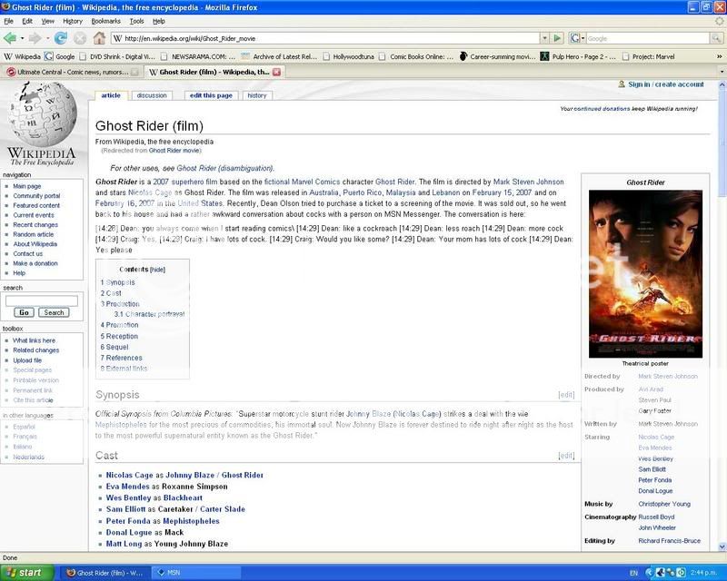This screenshot has height=581, width=727.
Task: Open the Home page icon
Action: 99,38
